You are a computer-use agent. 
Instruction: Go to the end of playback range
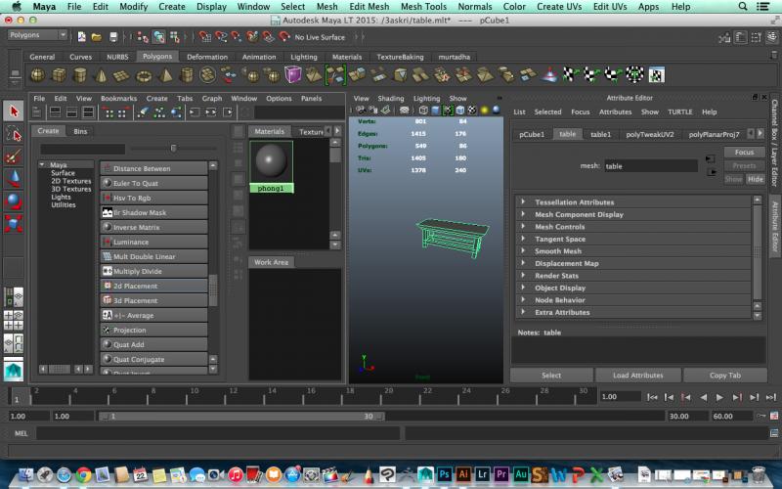click(x=771, y=397)
